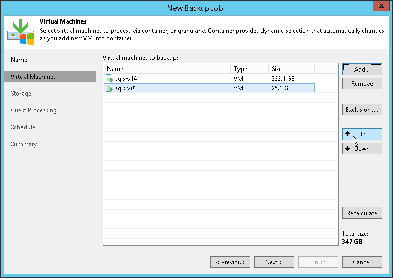Switch to the Guest Processing step

tap(34, 110)
